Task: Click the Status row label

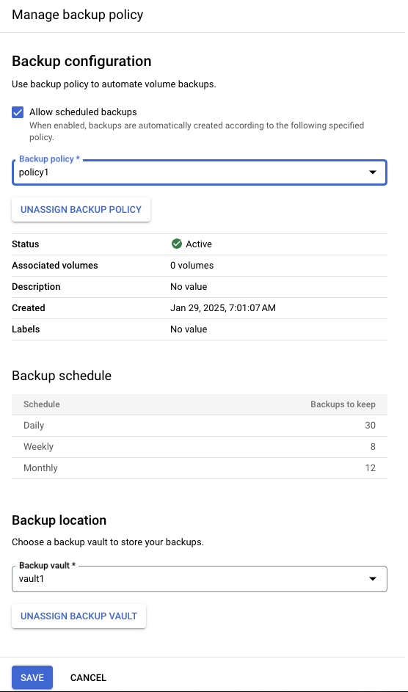Action: [x=26, y=244]
